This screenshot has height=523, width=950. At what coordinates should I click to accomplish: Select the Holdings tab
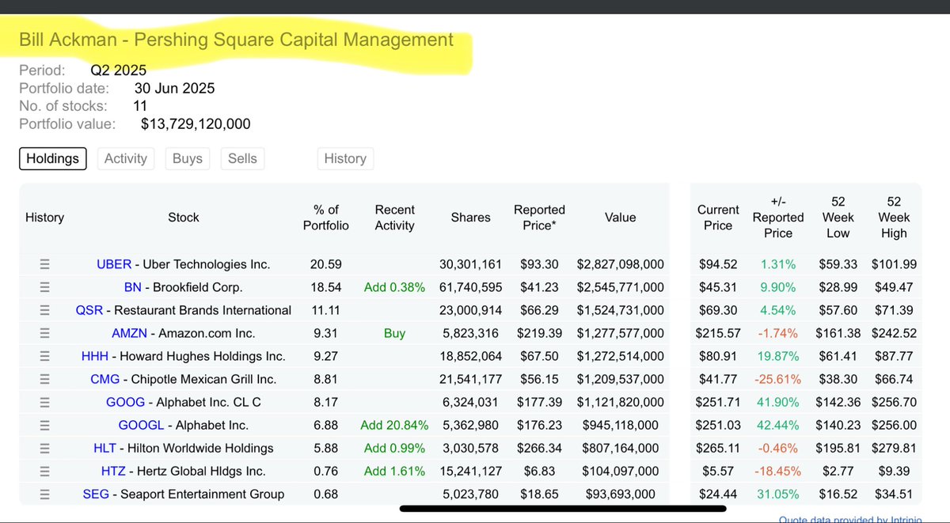(x=53, y=158)
